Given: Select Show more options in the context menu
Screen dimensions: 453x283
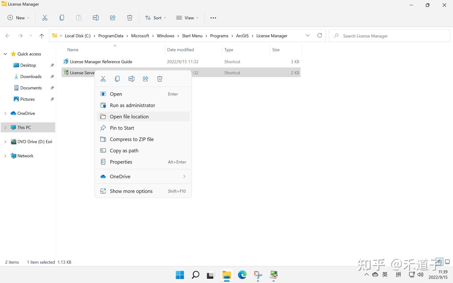Looking at the screenshot, I should 131,191.
